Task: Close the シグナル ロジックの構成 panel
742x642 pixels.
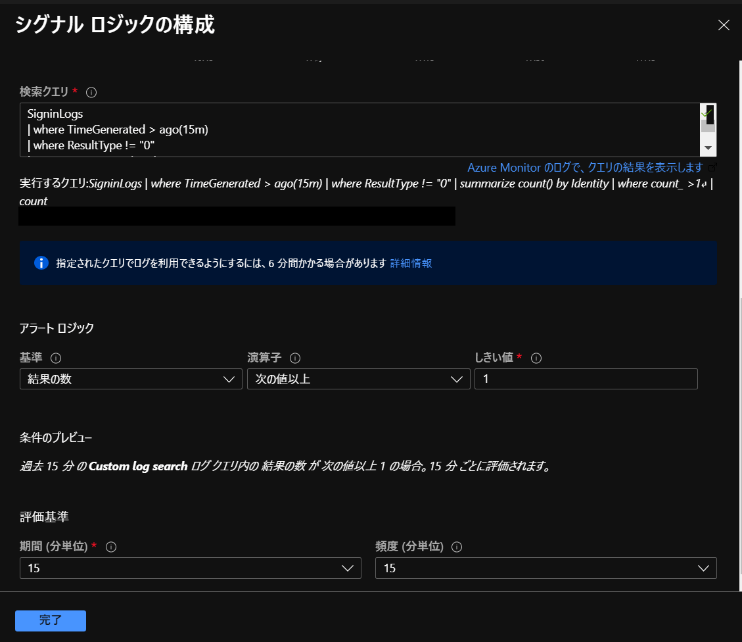Action: [724, 26]
